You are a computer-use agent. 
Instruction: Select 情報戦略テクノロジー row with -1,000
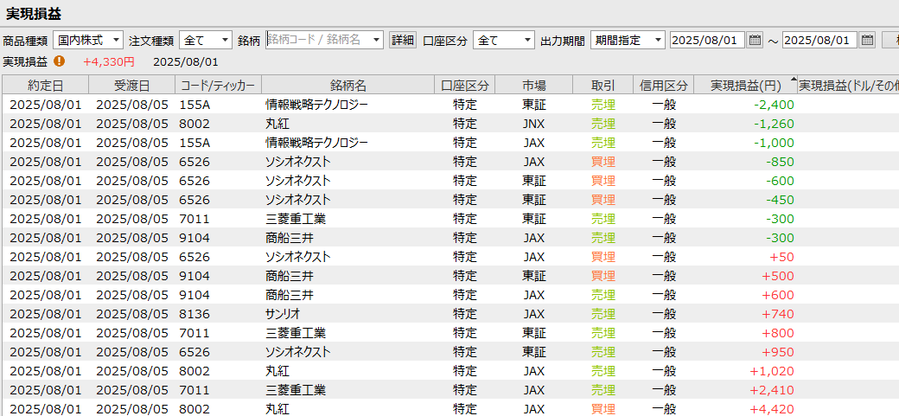pyautogui.click(x=449, y=143)
